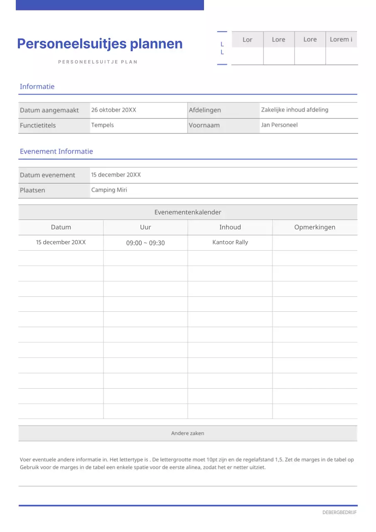Select the 'Informatie' section heading
This screenshot has height=532, width=376.
click(x=37, y=86)
